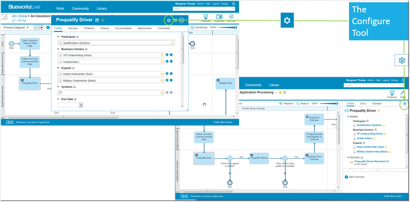The width and height of the screenshot is (410, 202).
Task: Click the search field in top-left window
Action: 204,9
